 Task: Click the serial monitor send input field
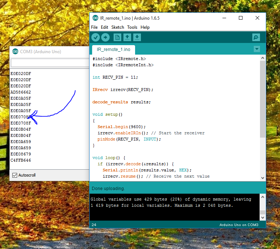coord(50,63)
